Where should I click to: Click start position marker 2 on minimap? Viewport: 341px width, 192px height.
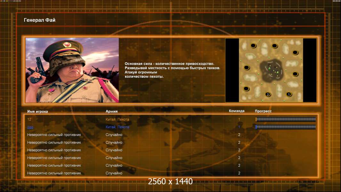pyautogui.click(x=268, y=94)
